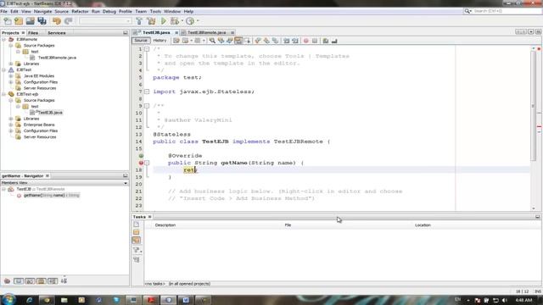Click the Last Edit editor icon
Image resolution: width=543 pixels, height=305 pixels.
pos(176,41)
